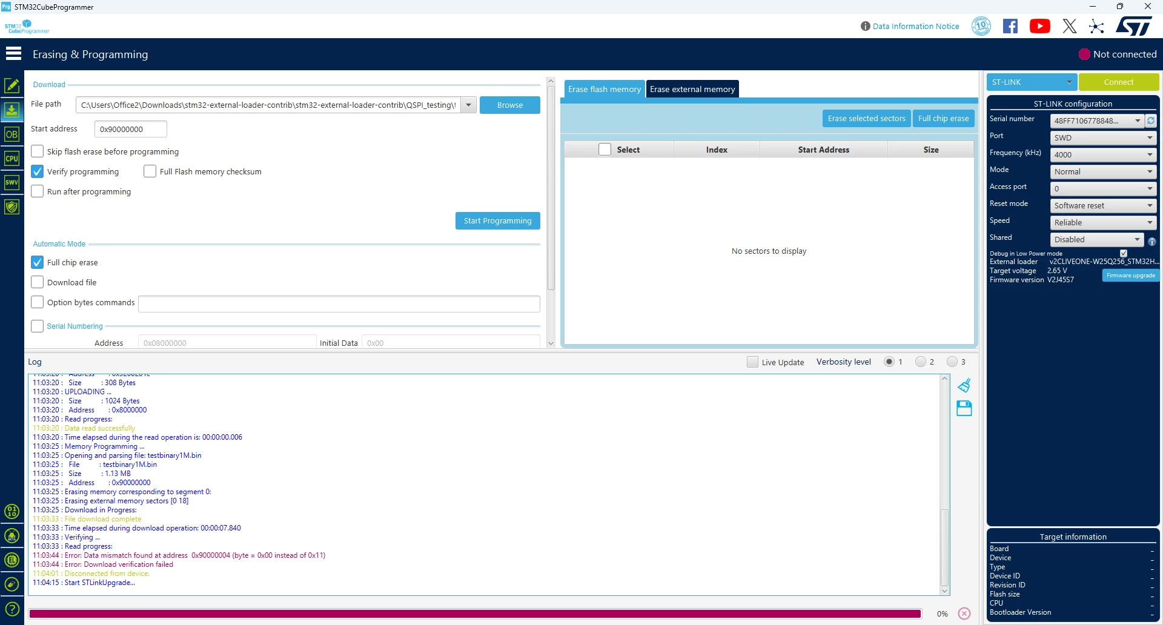The width and height of the screenshot is (1163, 625).
Task: Toggle Debug in Low Power mode checkbox
Action: pos(1124,253)
